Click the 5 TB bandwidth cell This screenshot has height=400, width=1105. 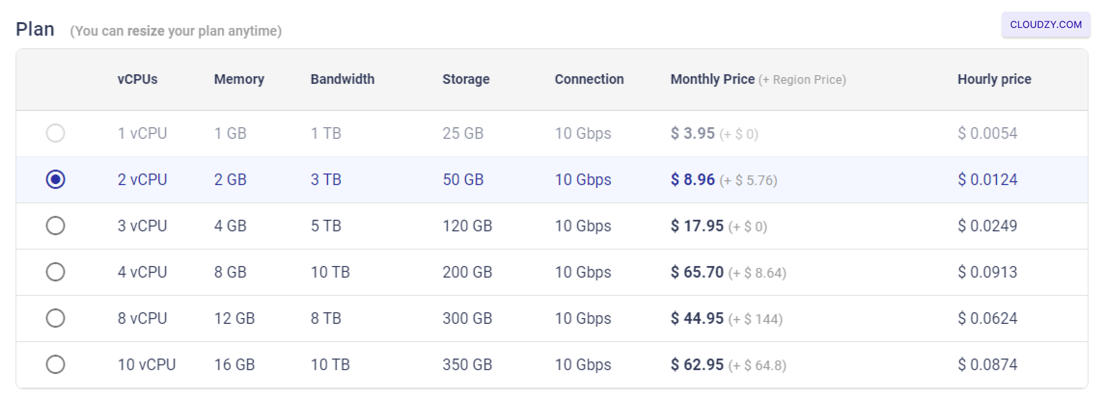coord(326,226)
